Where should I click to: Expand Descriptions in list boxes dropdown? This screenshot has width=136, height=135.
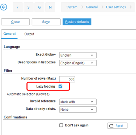[78, 63]
